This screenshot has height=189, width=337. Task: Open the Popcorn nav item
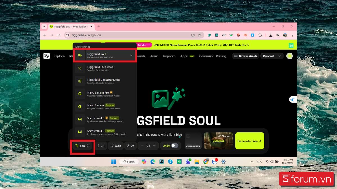pos(169,56)
